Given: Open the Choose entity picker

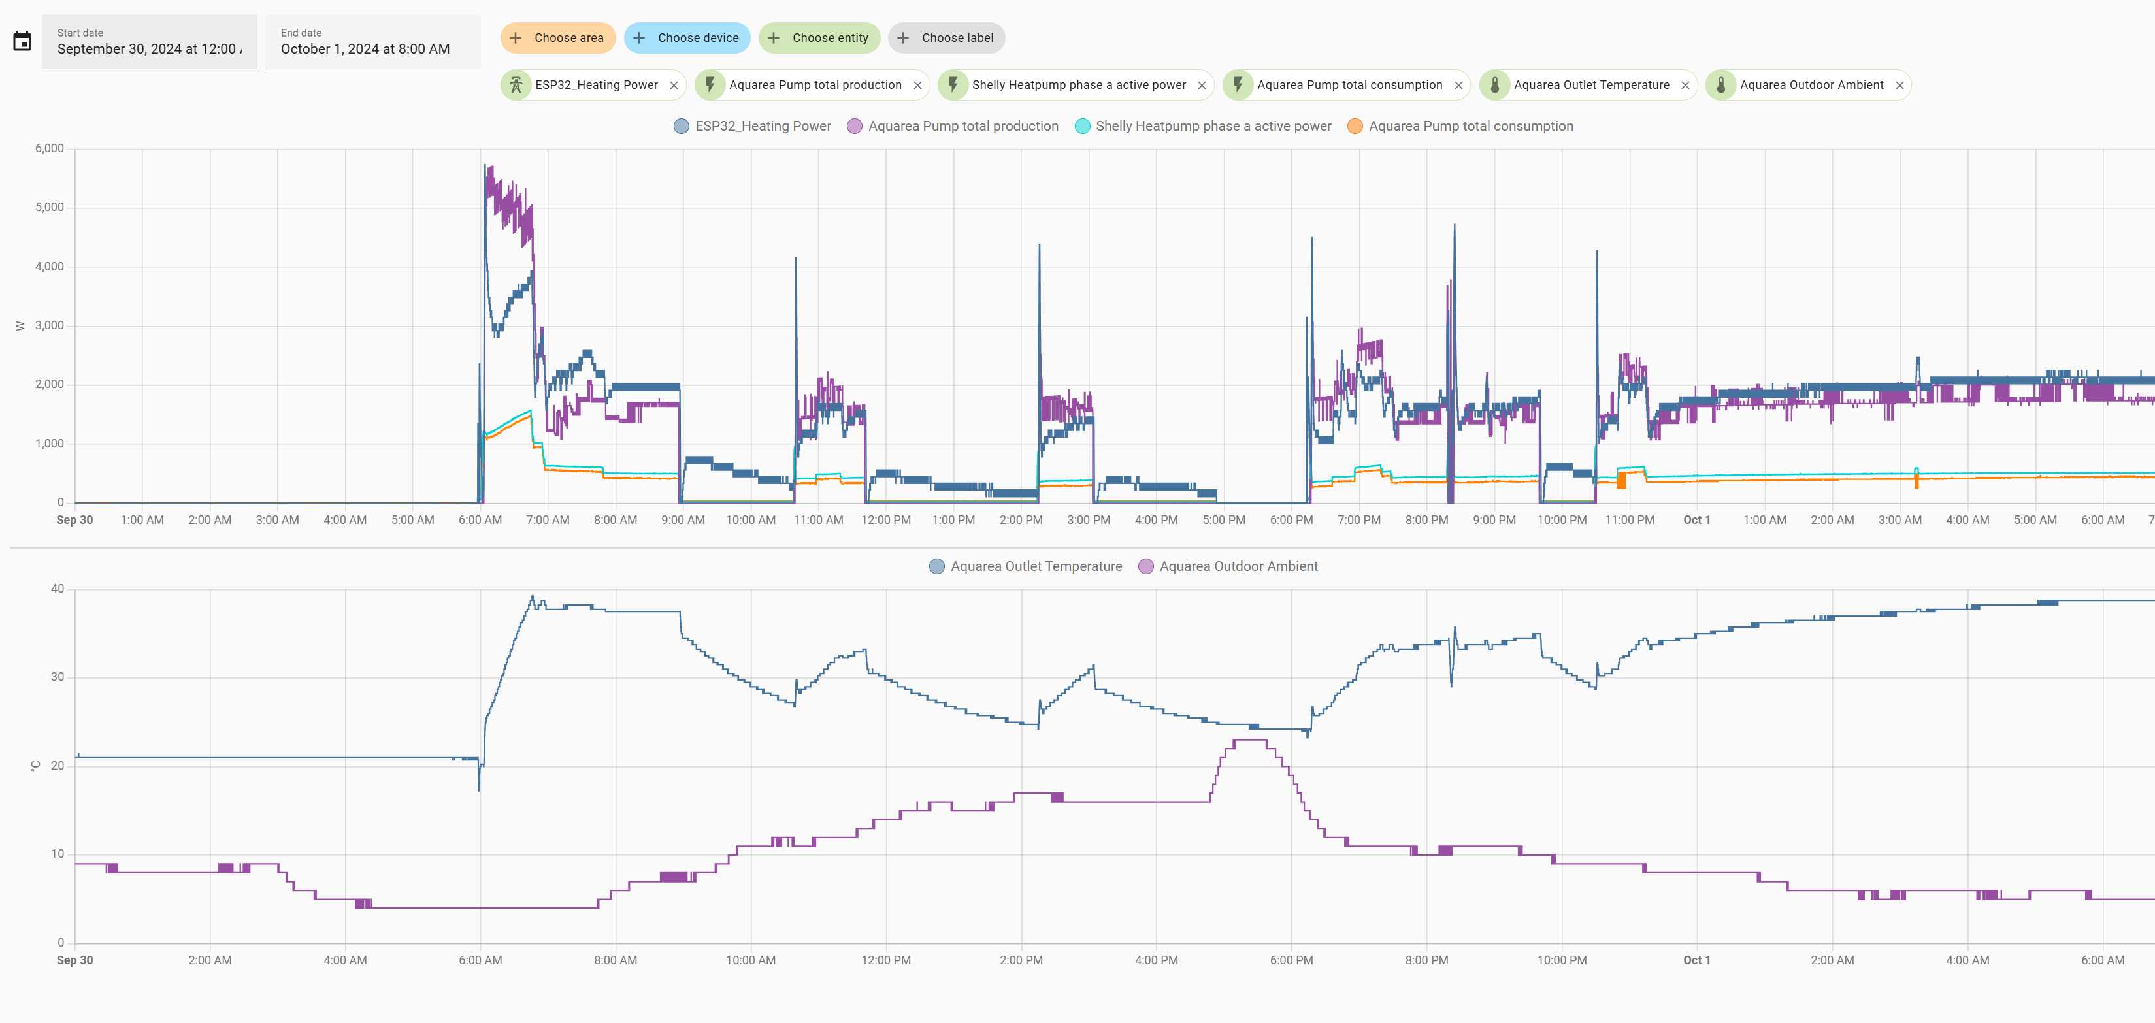Looking at the screenshot, I should click(819, 38).
